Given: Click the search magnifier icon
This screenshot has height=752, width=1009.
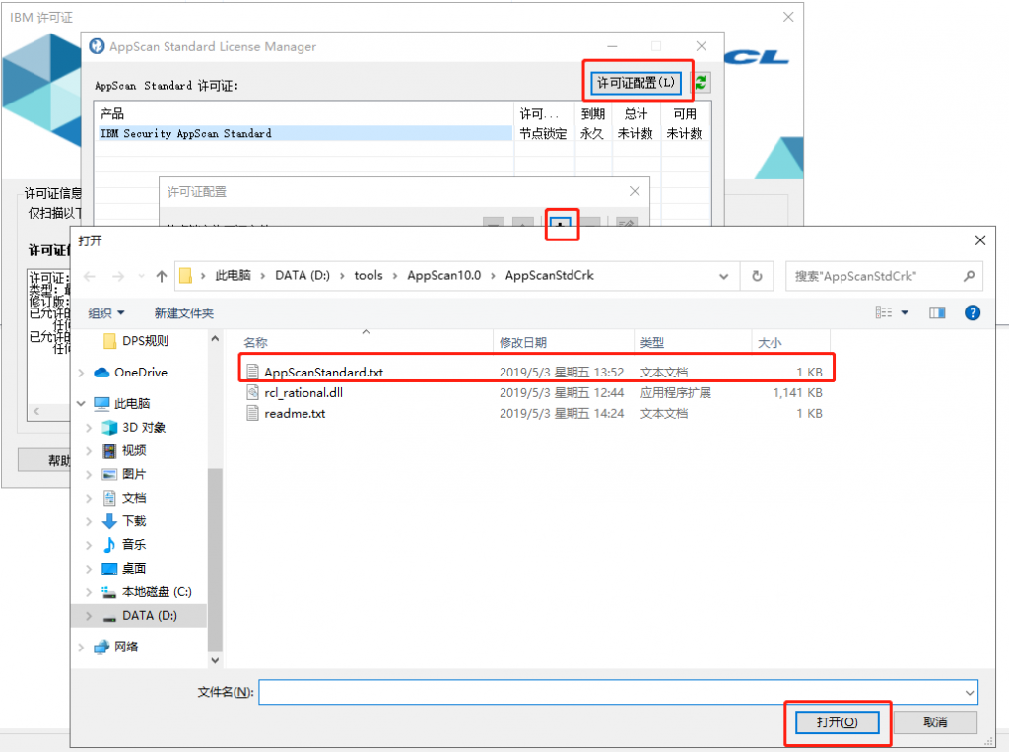Looking at the screenshot, I should (x=970, y=276).
